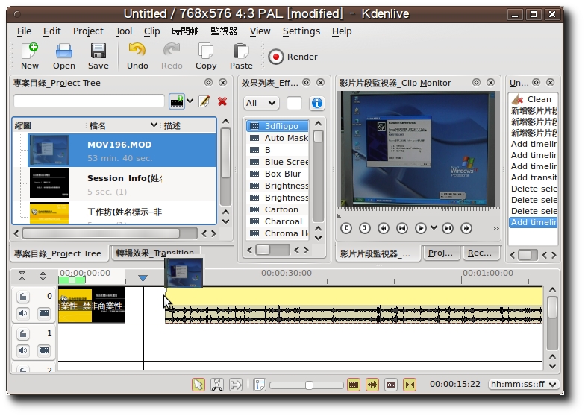Click the Open project toolbar icon
Image resolution: width=588 pixels, height=419 pixels.
tap(63, 56)
